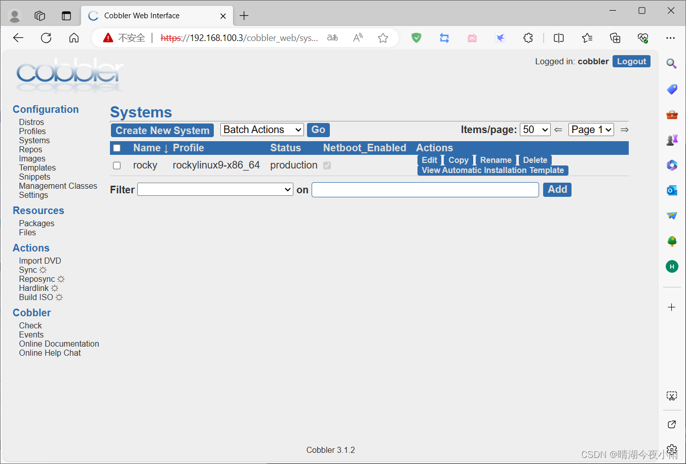Open browser essentials heartbeat icon
686x464 pixels.
coord(643,38)
